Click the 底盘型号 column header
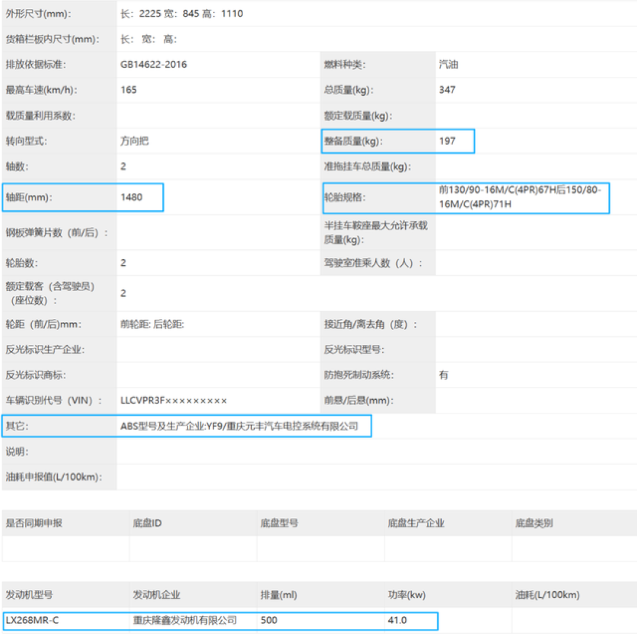The width and height of the screenshot is (637, 636). 279,523
